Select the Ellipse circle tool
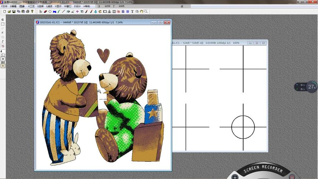The height and width of the screenshot is (179, 318). 50,11
